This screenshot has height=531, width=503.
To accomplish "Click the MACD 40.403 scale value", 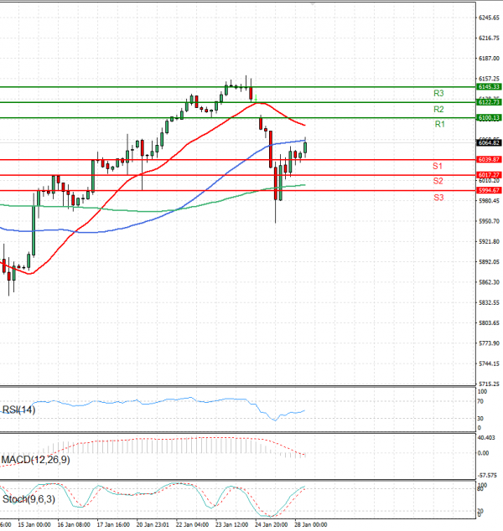I will tap(486, 437).
